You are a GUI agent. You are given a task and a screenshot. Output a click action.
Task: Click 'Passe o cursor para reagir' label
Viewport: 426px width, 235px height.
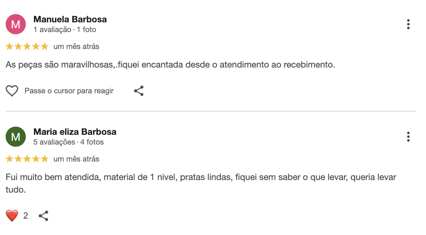pos(69,91)
